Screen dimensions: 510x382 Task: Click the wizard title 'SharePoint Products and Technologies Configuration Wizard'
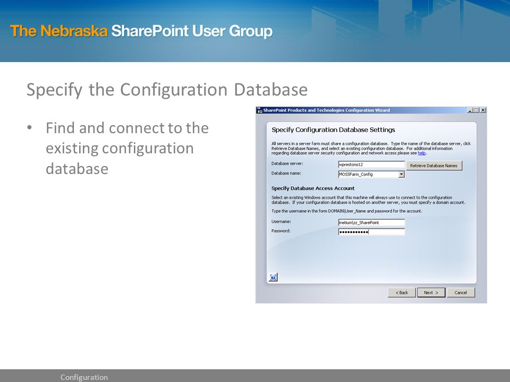pos(327,110)
